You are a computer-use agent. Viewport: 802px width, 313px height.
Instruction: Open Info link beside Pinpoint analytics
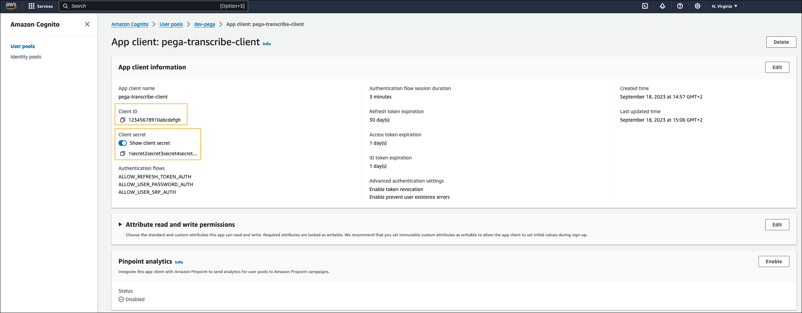click(179, 262)
